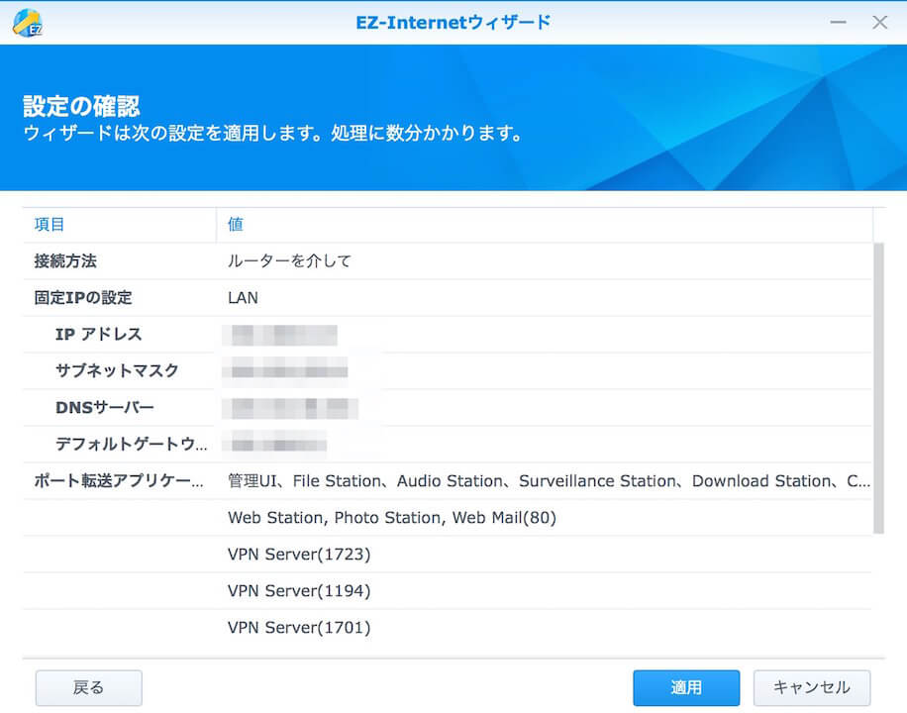Minimize the EZ-Internet wizard window
Viewport: 907px width, 713px height.
838,23
